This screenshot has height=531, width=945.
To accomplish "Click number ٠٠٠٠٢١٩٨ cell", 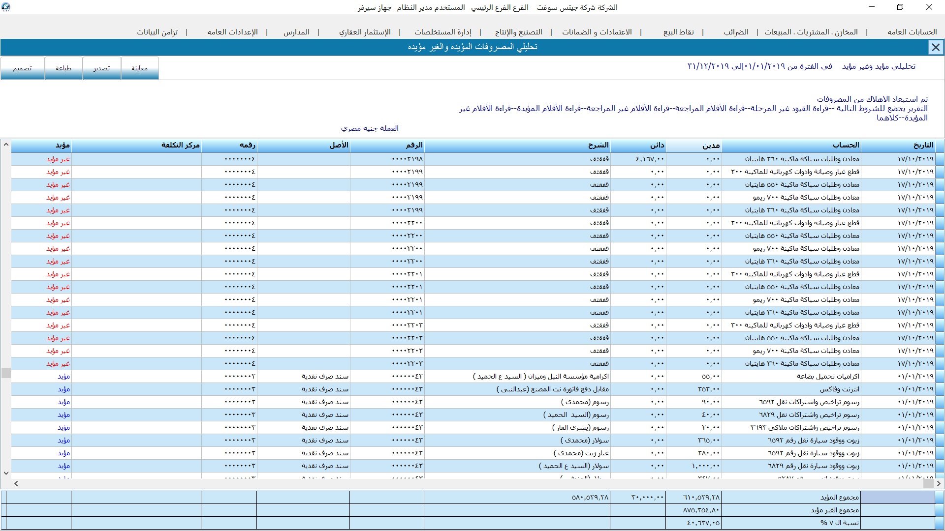I will click(387, 159).
